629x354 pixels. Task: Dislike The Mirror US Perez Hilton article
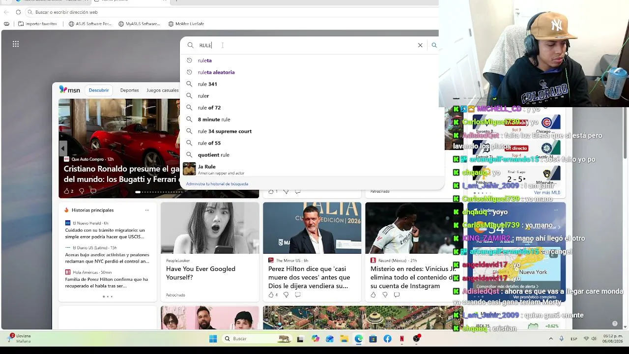pos(286,295)
